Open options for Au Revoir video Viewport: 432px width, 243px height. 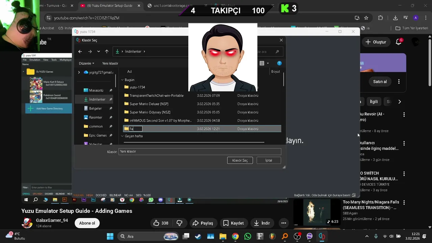(404, 115)
